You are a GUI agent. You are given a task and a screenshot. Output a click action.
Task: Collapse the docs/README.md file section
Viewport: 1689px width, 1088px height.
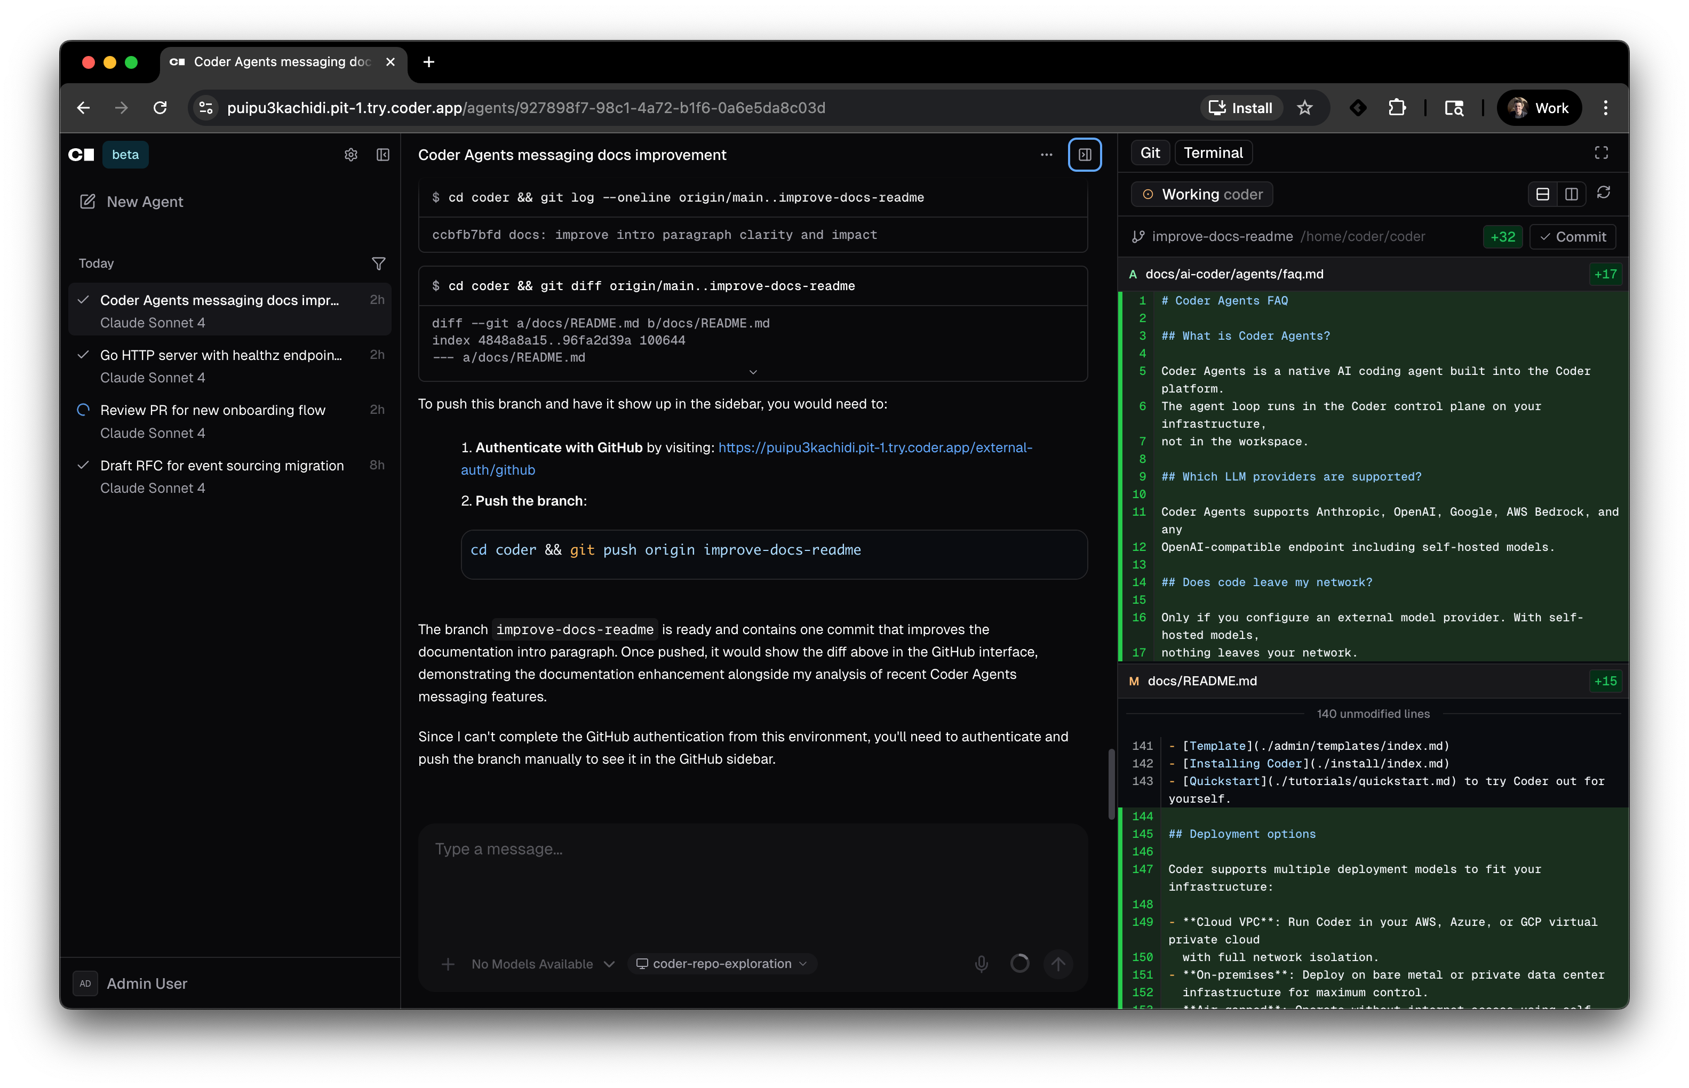(x=1373, y=681)
